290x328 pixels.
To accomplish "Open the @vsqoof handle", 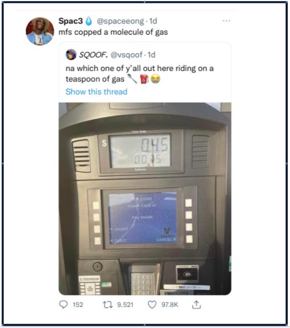I will tap(126, 55).
